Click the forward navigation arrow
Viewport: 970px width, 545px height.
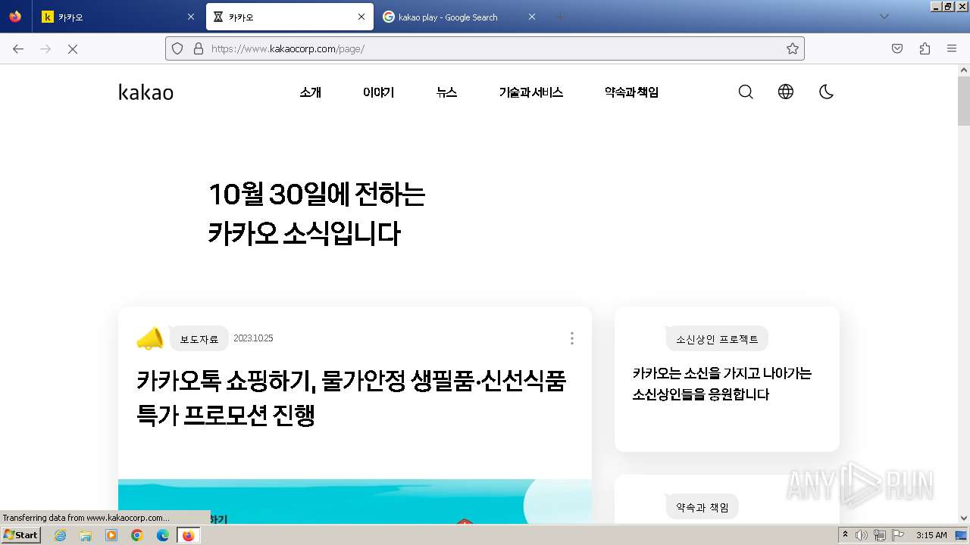(x=45, y=48)
